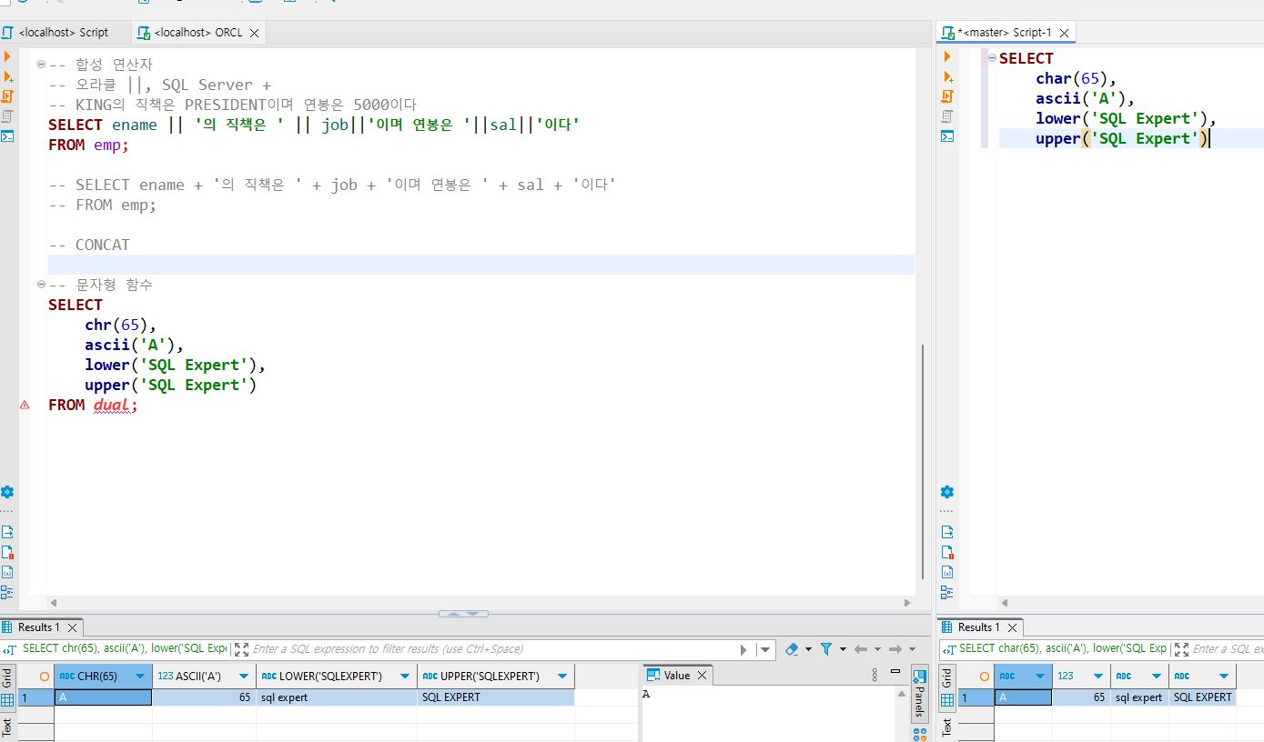Execute SQL statement in the Script-1 editor
The height and width of the screenshot is (742, 1264).
pyautogui.click(x=947, y=57)
